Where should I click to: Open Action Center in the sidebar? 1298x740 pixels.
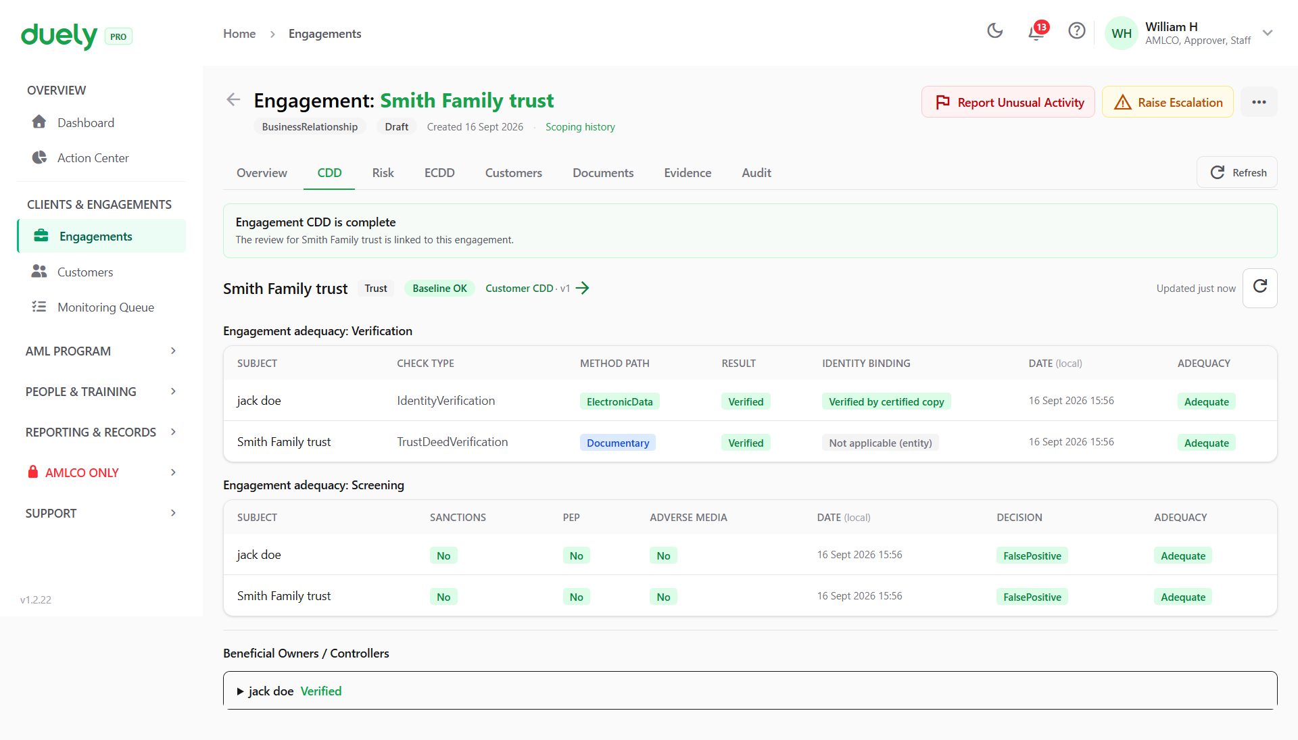point(101,157)
